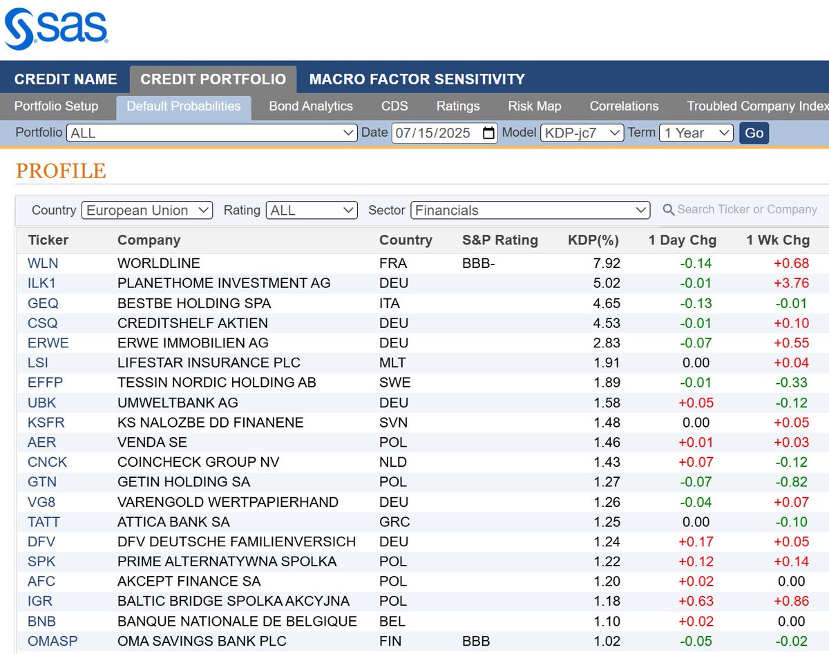Click company PLANETHOME INVESTMENT AG
The height and width of the screenshot is (654, 829).
point(224,283)
